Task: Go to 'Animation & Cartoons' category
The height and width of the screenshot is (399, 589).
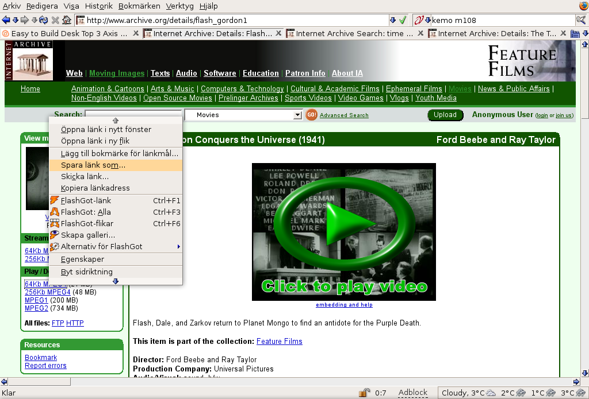Action: click(108, 88)
